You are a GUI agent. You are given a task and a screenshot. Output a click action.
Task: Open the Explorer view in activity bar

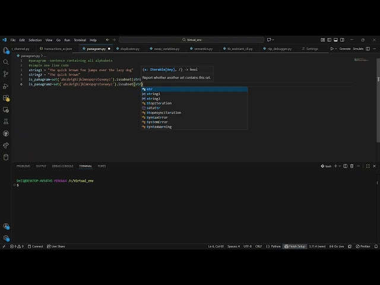[x=6, y=50]
